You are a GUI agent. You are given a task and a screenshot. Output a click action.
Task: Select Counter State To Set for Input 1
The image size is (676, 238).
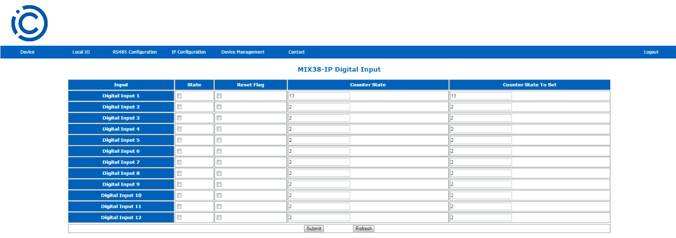[481, 96]
